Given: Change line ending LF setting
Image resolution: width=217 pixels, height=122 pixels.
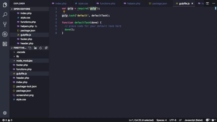Looking at the screenshot, I should pos(180,120).
